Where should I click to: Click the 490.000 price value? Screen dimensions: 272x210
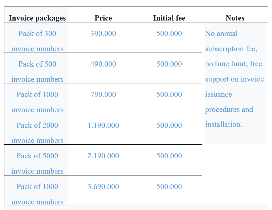(103, 64)
